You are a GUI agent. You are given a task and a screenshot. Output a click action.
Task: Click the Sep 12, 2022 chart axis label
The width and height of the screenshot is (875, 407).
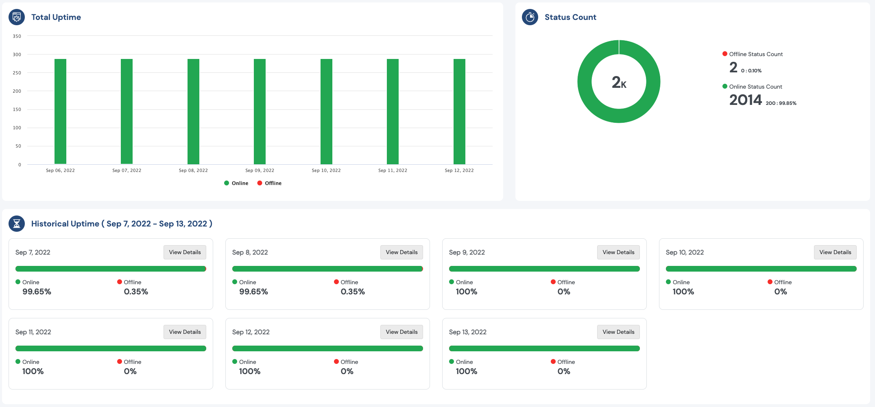[x=459, y=170]
